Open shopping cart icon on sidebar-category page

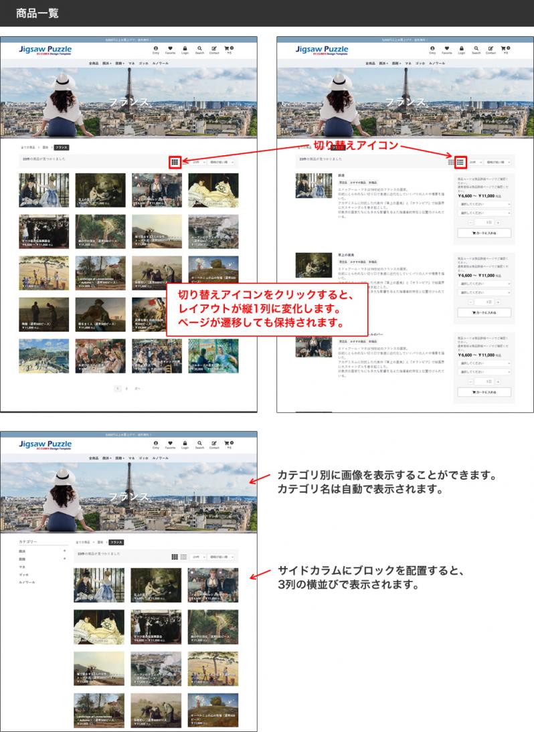(x=229, y=444)
